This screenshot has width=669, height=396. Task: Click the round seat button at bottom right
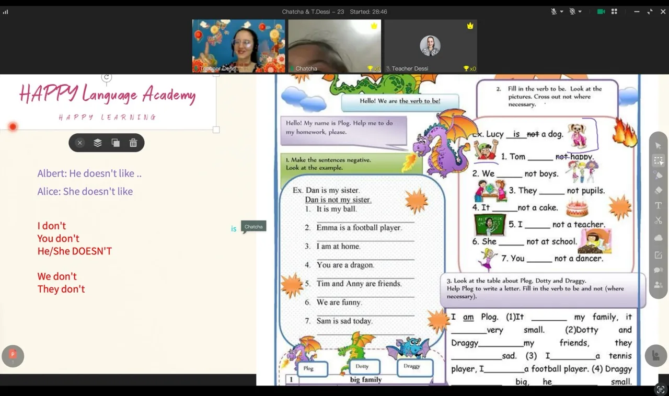tap(656, 356)
